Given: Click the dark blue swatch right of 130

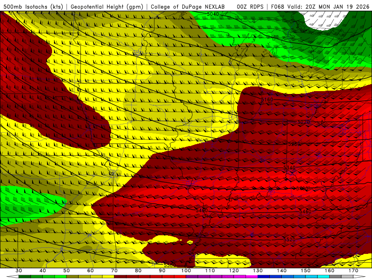Looking at the screenshot, I should (x=264, y=277).
